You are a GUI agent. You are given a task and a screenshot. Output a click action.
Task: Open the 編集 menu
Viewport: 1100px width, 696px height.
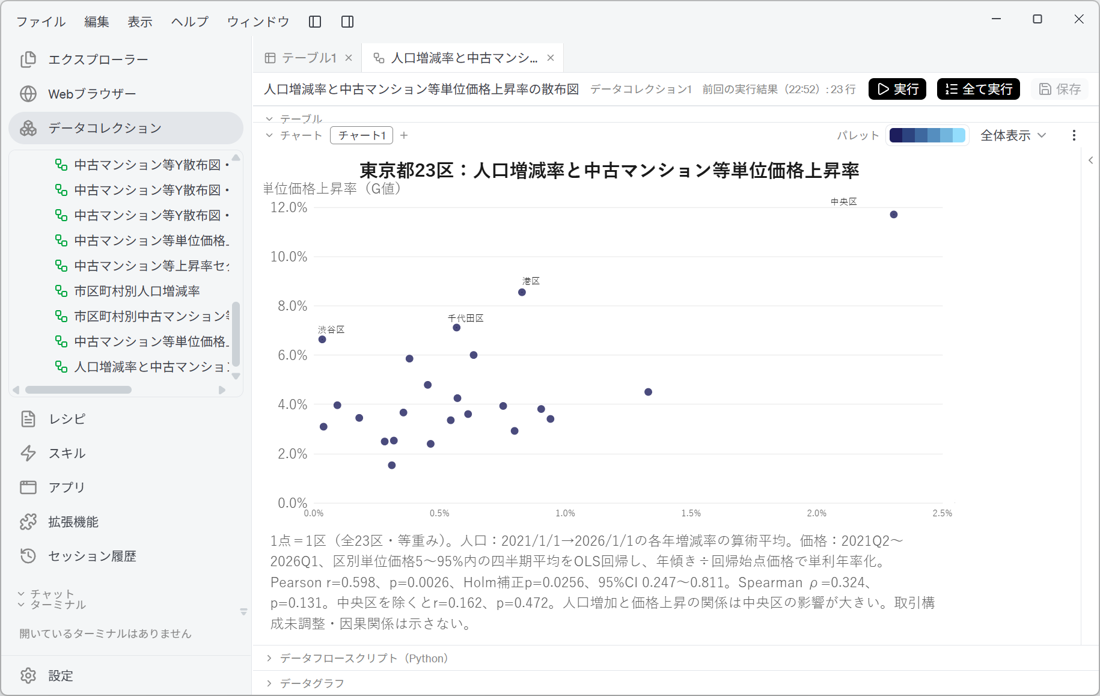97,22
